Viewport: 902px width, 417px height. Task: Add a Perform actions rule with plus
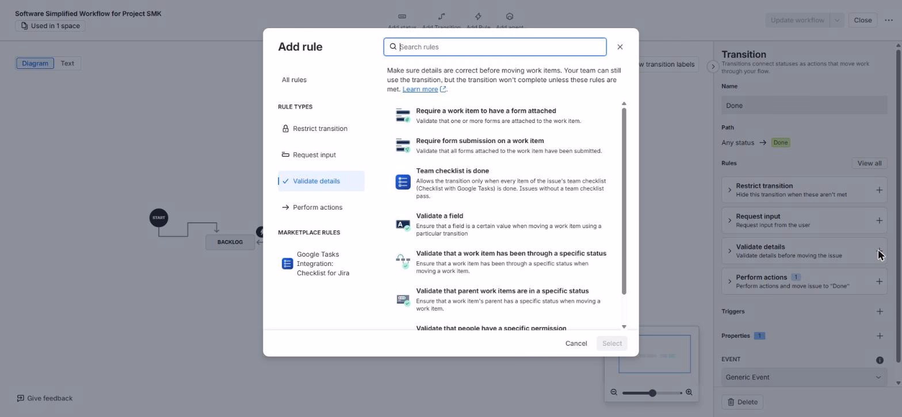click(879, 281)
